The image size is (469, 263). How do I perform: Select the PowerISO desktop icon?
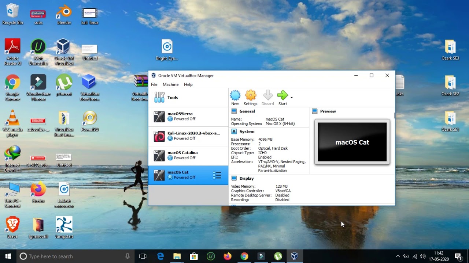click(90, 121)
